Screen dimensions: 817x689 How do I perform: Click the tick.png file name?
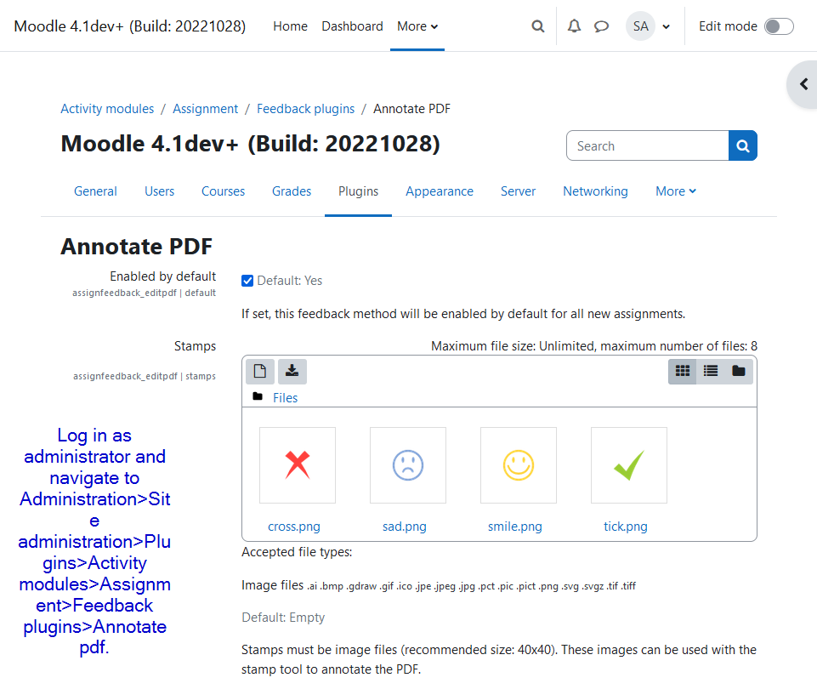(x=625, y=527)
